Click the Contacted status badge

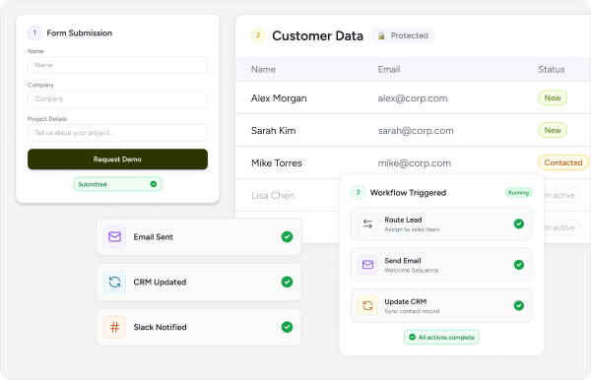(x=563, y=162)
